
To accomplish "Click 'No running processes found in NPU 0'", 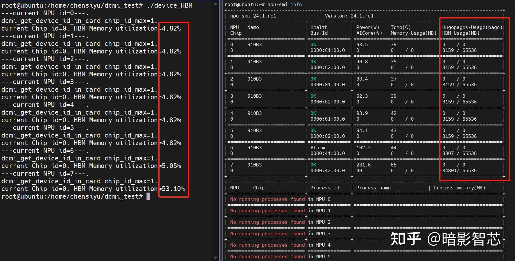I will pyautogui.click(x=280, y=199).
